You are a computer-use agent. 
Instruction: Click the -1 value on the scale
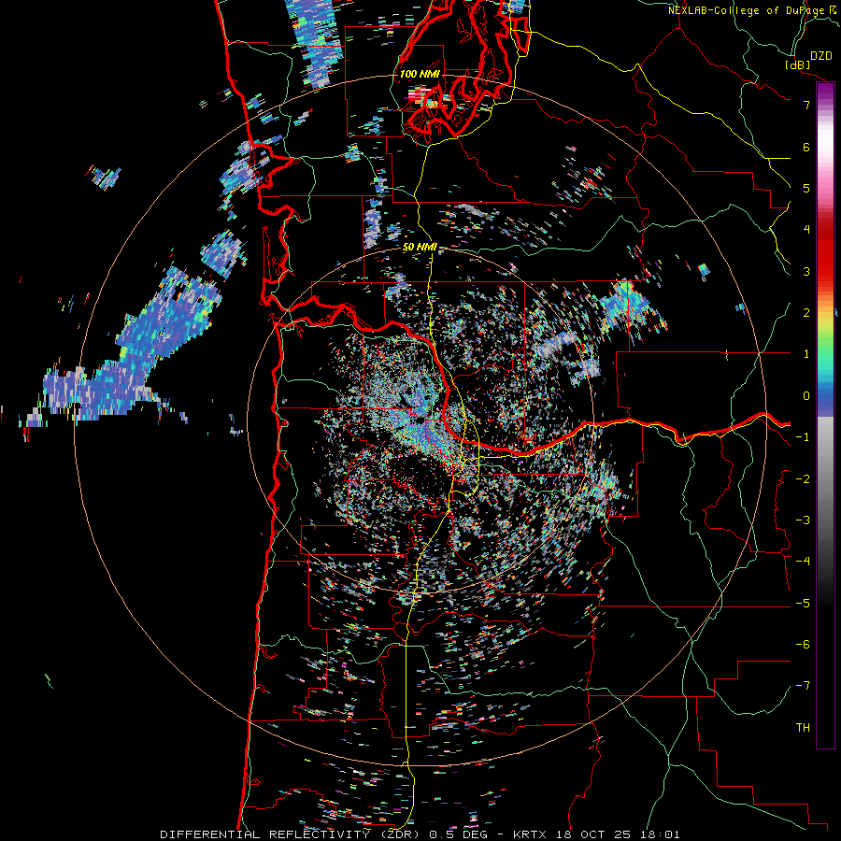click(803, 437)
